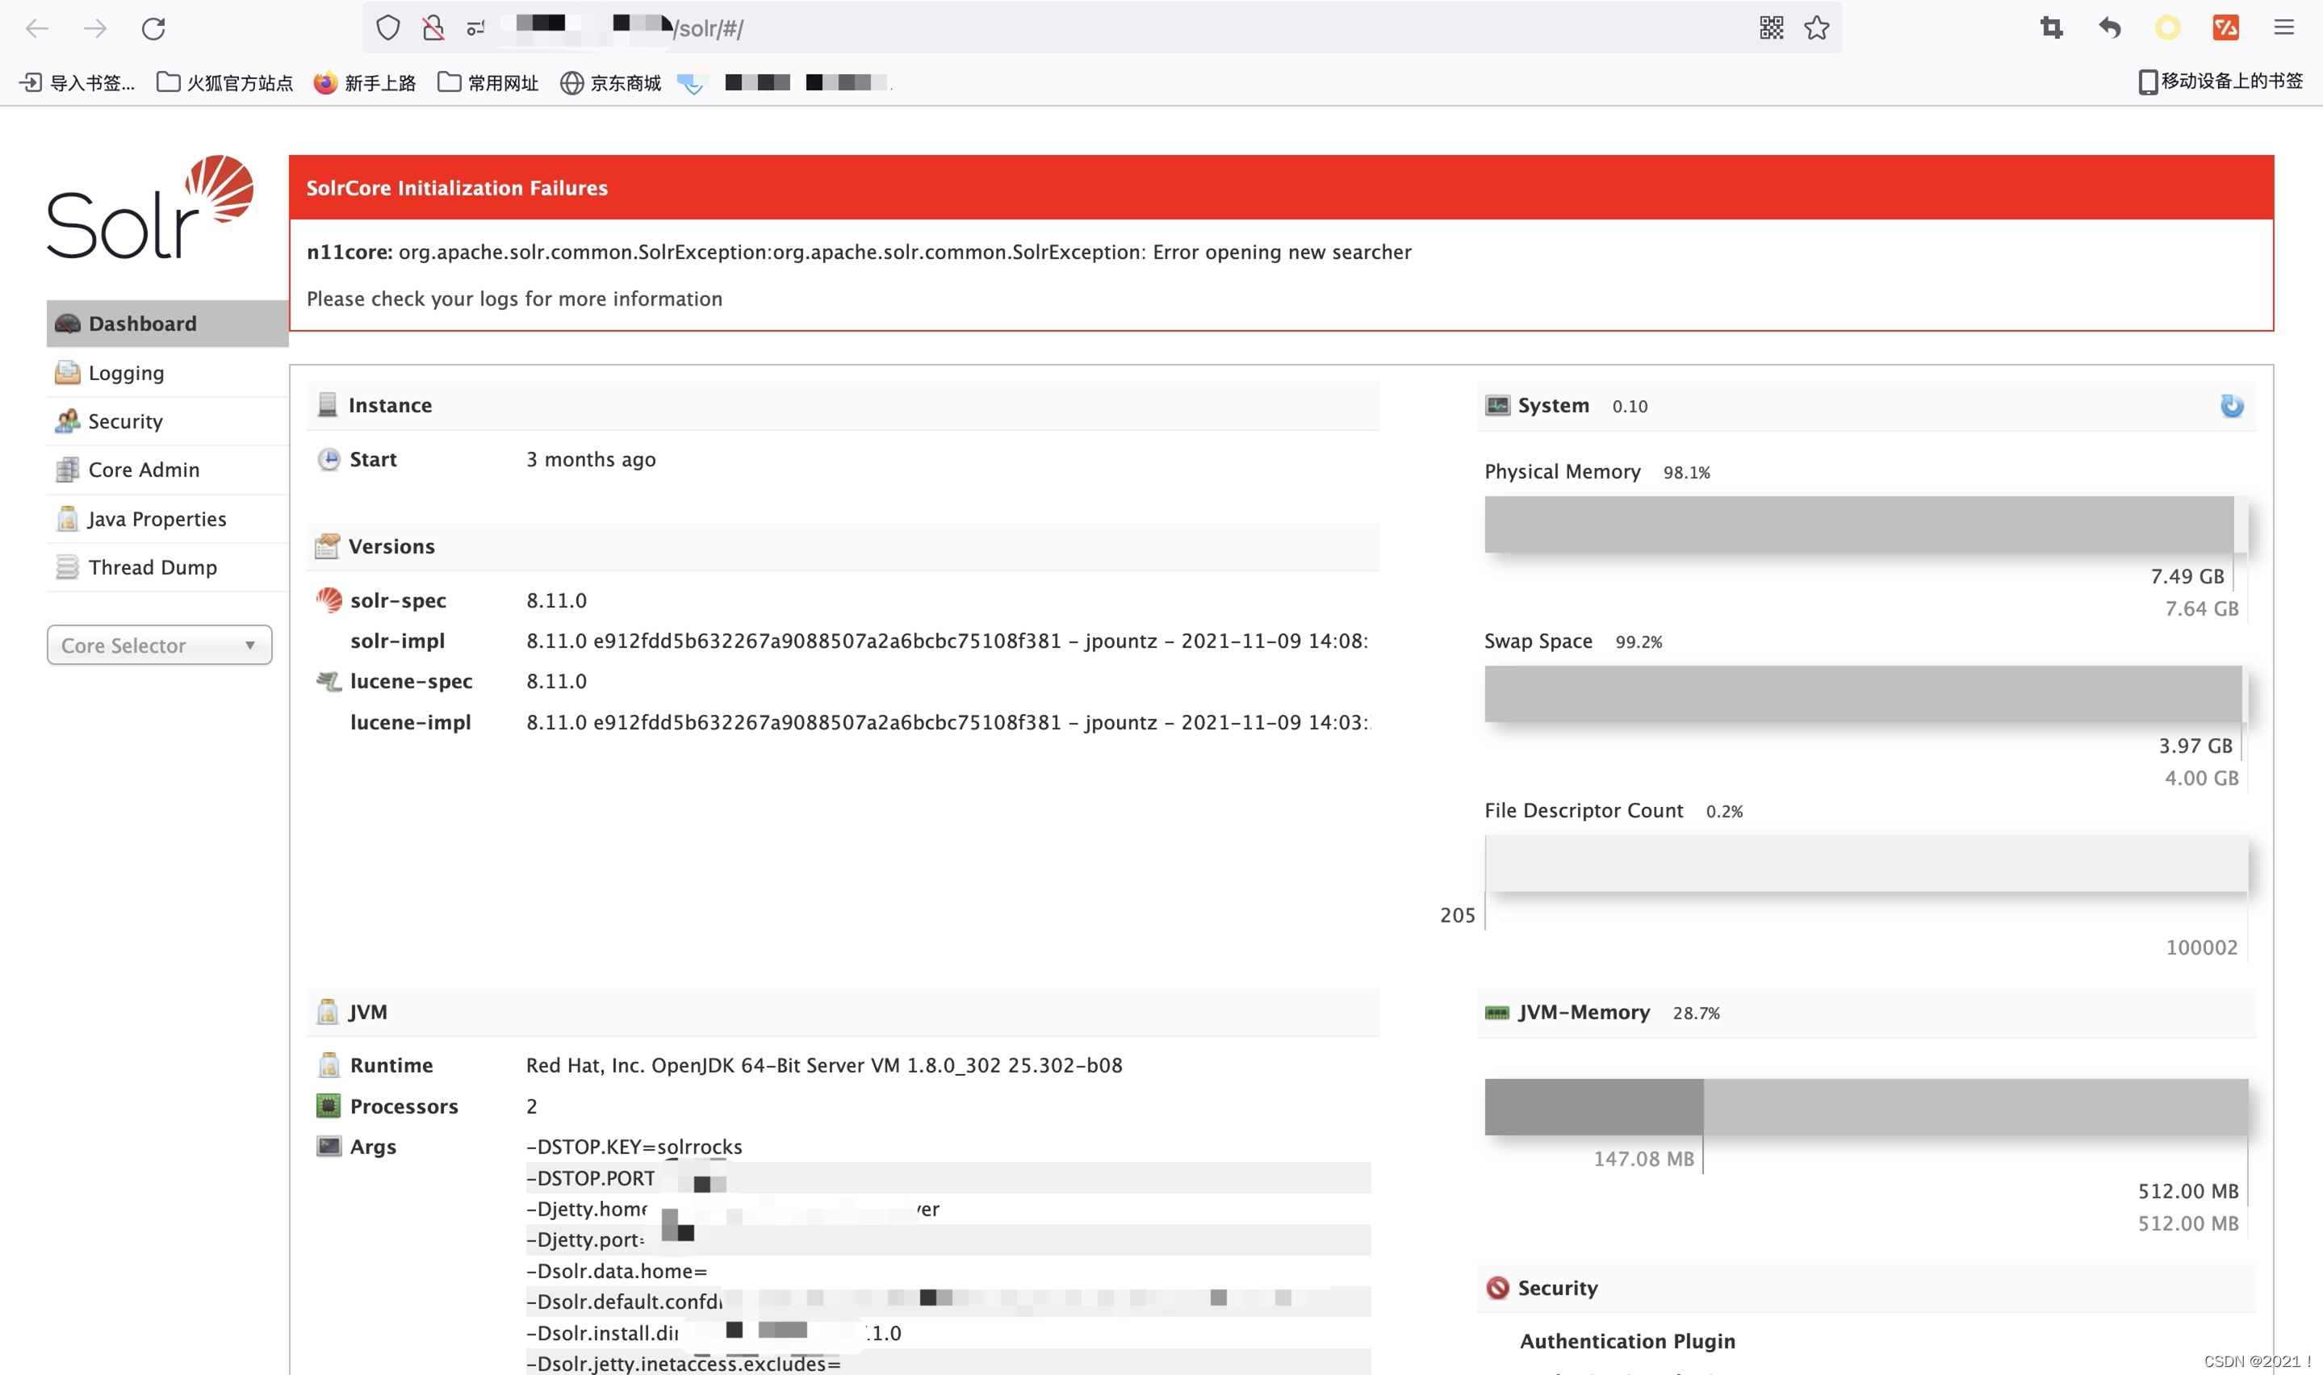Click the yellow circle extension icon in toolbar
2323x1375 pixels.
[2167, 27]
